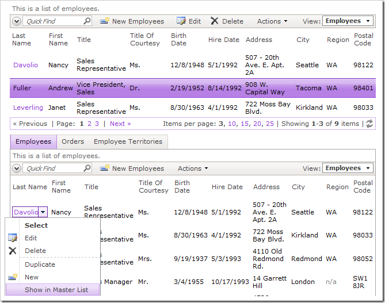The height and width of the screenshot is (303, 385).
Task: Switch to the Orders tab
Action: point(73,141)
